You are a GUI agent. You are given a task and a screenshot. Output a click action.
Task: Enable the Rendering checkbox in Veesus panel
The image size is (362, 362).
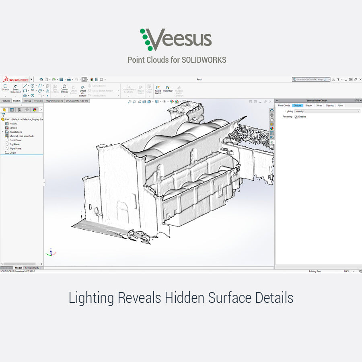point(296,117)
